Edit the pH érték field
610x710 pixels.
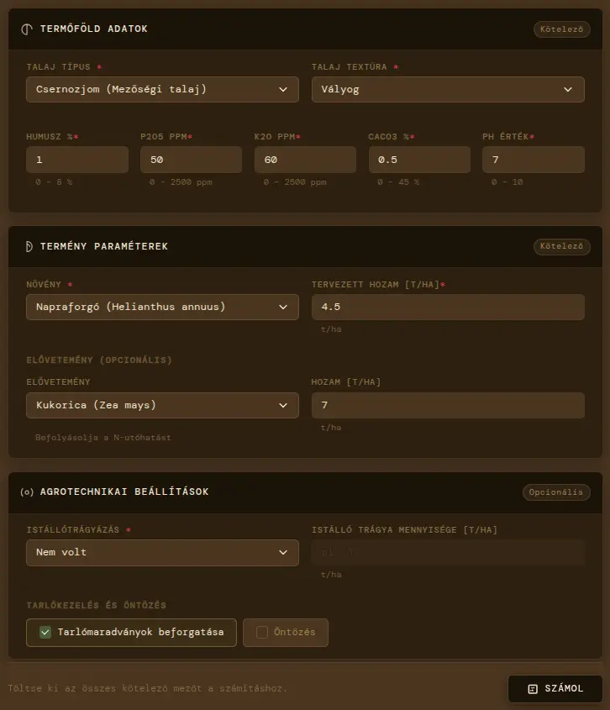point(533,160)
